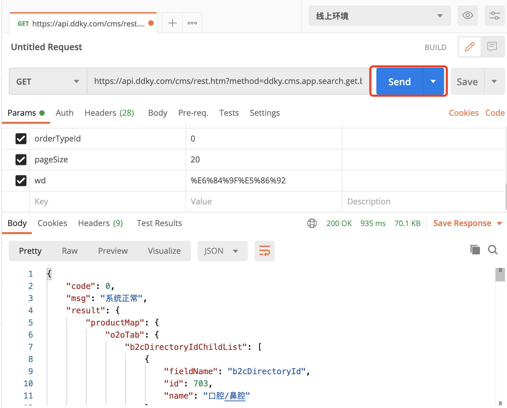Viewport: 507px width, 408px height.
Task: Toggle the line wrap icon in response
Action: pos(265,251)
